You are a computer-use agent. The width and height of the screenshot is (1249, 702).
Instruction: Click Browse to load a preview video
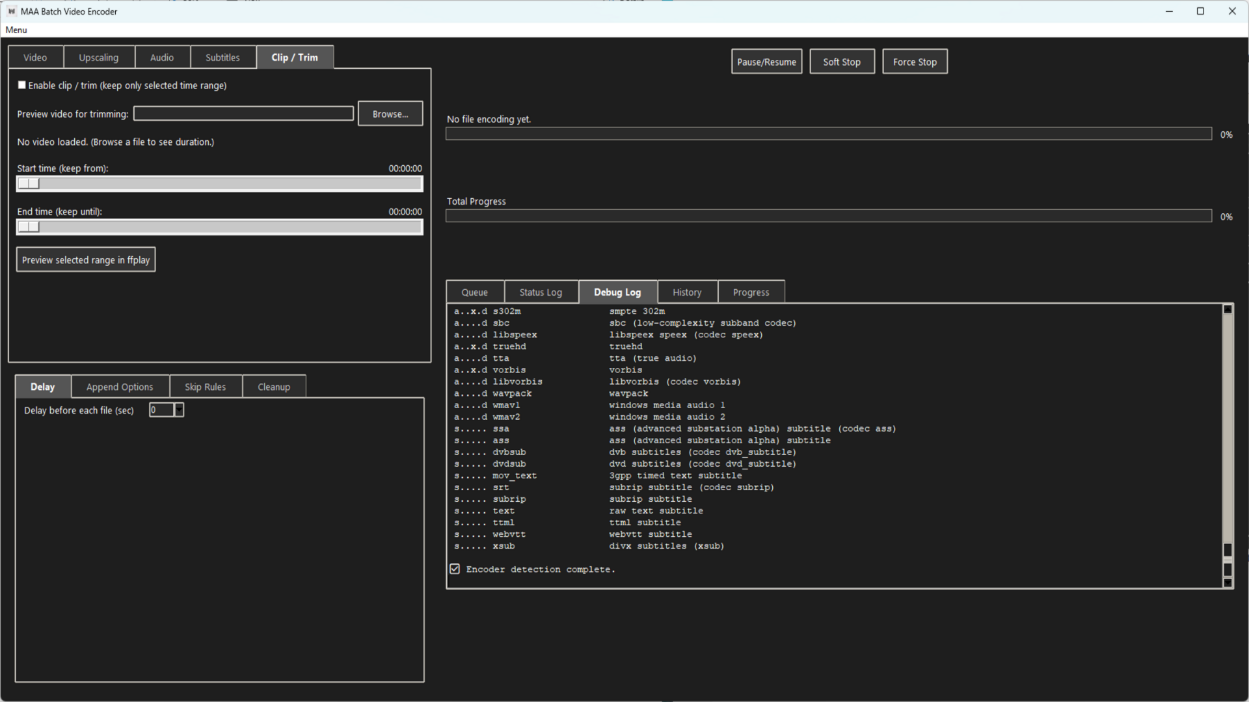tap(390, 113)
